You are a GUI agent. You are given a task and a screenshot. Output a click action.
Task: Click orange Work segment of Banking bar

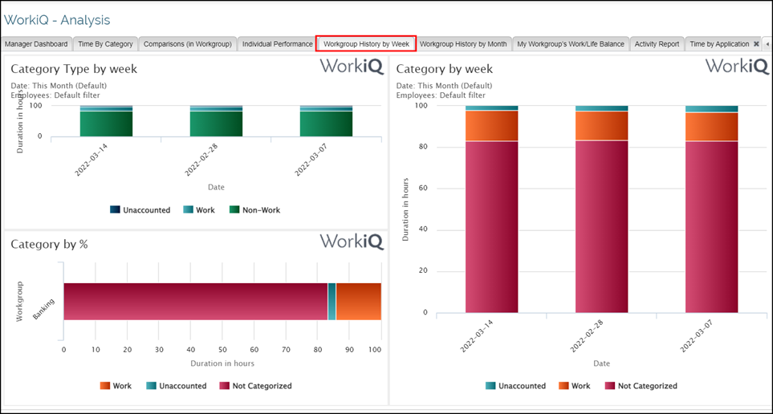[358, 302]
